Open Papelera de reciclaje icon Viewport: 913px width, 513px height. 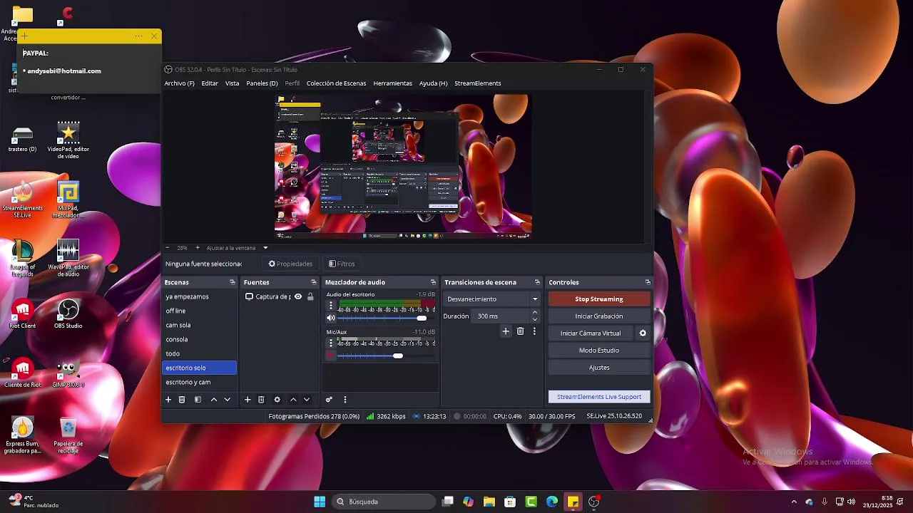[68, 435]
